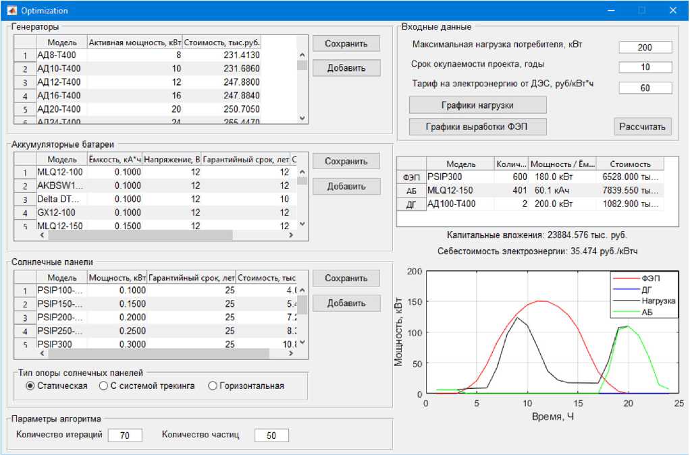This screenshot has width=690, height=455.
Task: Click the MATLAB icon in title bar
Action: tap(11, 11)
